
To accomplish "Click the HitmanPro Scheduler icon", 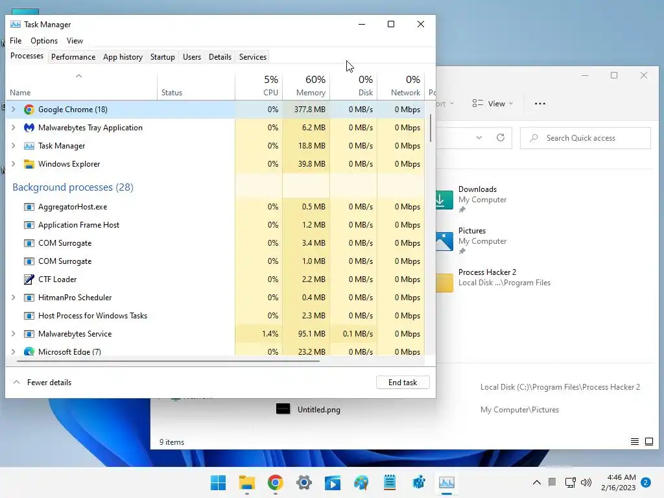I will click(x=29, y=298).
